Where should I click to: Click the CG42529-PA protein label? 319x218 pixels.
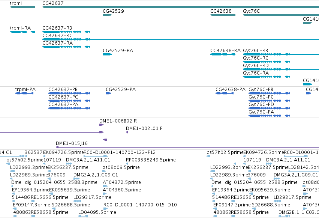[x=121, y=90]
